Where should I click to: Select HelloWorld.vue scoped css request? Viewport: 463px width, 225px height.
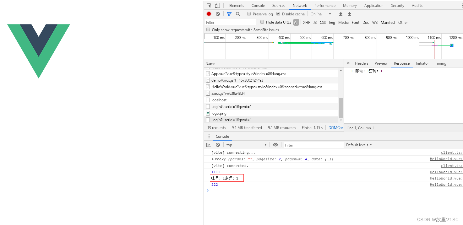point(271,87)
